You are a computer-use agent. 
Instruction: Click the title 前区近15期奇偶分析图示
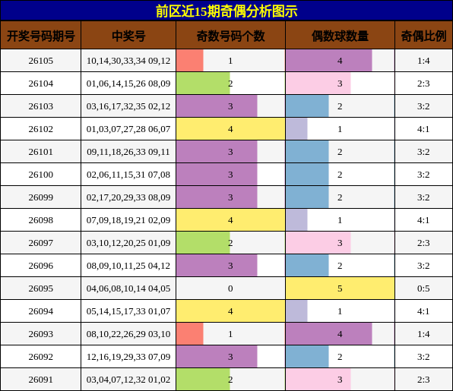click(x=226, y=11)
